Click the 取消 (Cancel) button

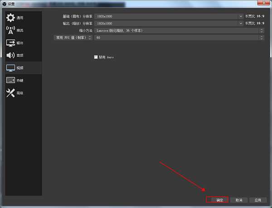pos(239,200)
